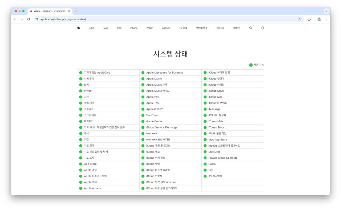Click the green status dot beside iMessage
This screenshot has width=341, height=209.
pos(205,109)
